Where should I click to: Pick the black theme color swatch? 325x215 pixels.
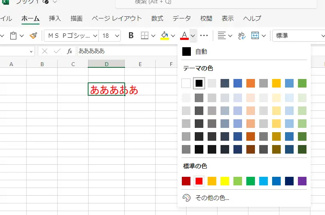(199, 83)
